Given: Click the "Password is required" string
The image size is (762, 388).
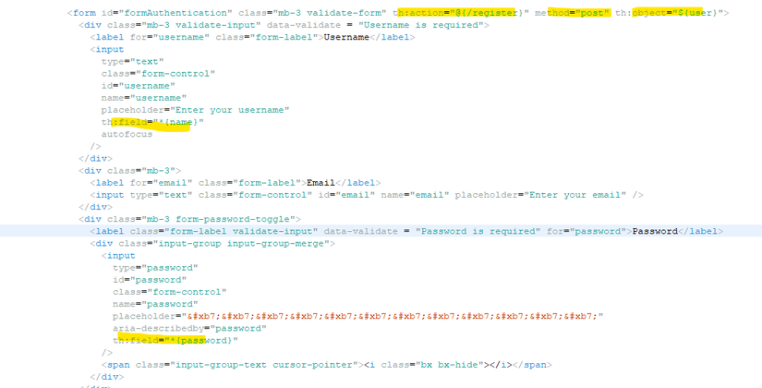Looking at the screenshot, I should click(478, 232).
